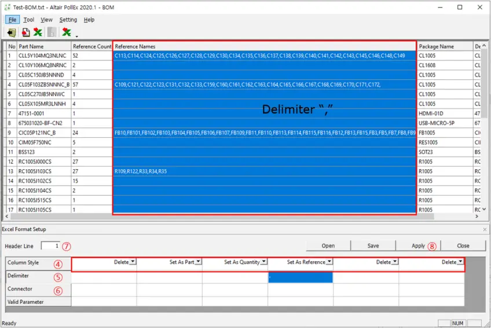Image resolution: width=491 pixels, height=328 pixels.
Task: Click the table's vertical scrollbar
Action: coord(484,83)
